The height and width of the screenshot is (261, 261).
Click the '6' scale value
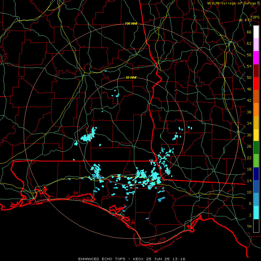click(x=250, y=204)
